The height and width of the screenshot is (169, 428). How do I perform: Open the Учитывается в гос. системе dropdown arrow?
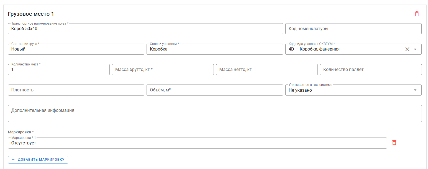tap(415, 90)
